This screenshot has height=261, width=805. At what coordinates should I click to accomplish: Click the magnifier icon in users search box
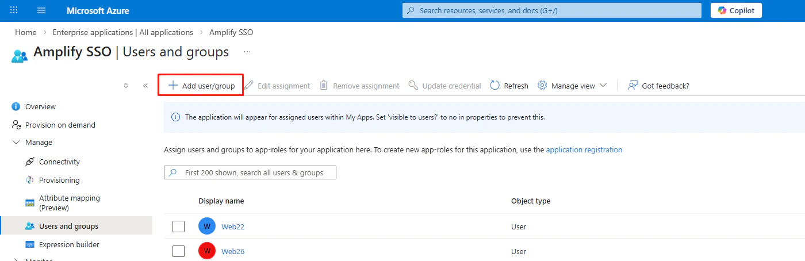pos(173,172)
